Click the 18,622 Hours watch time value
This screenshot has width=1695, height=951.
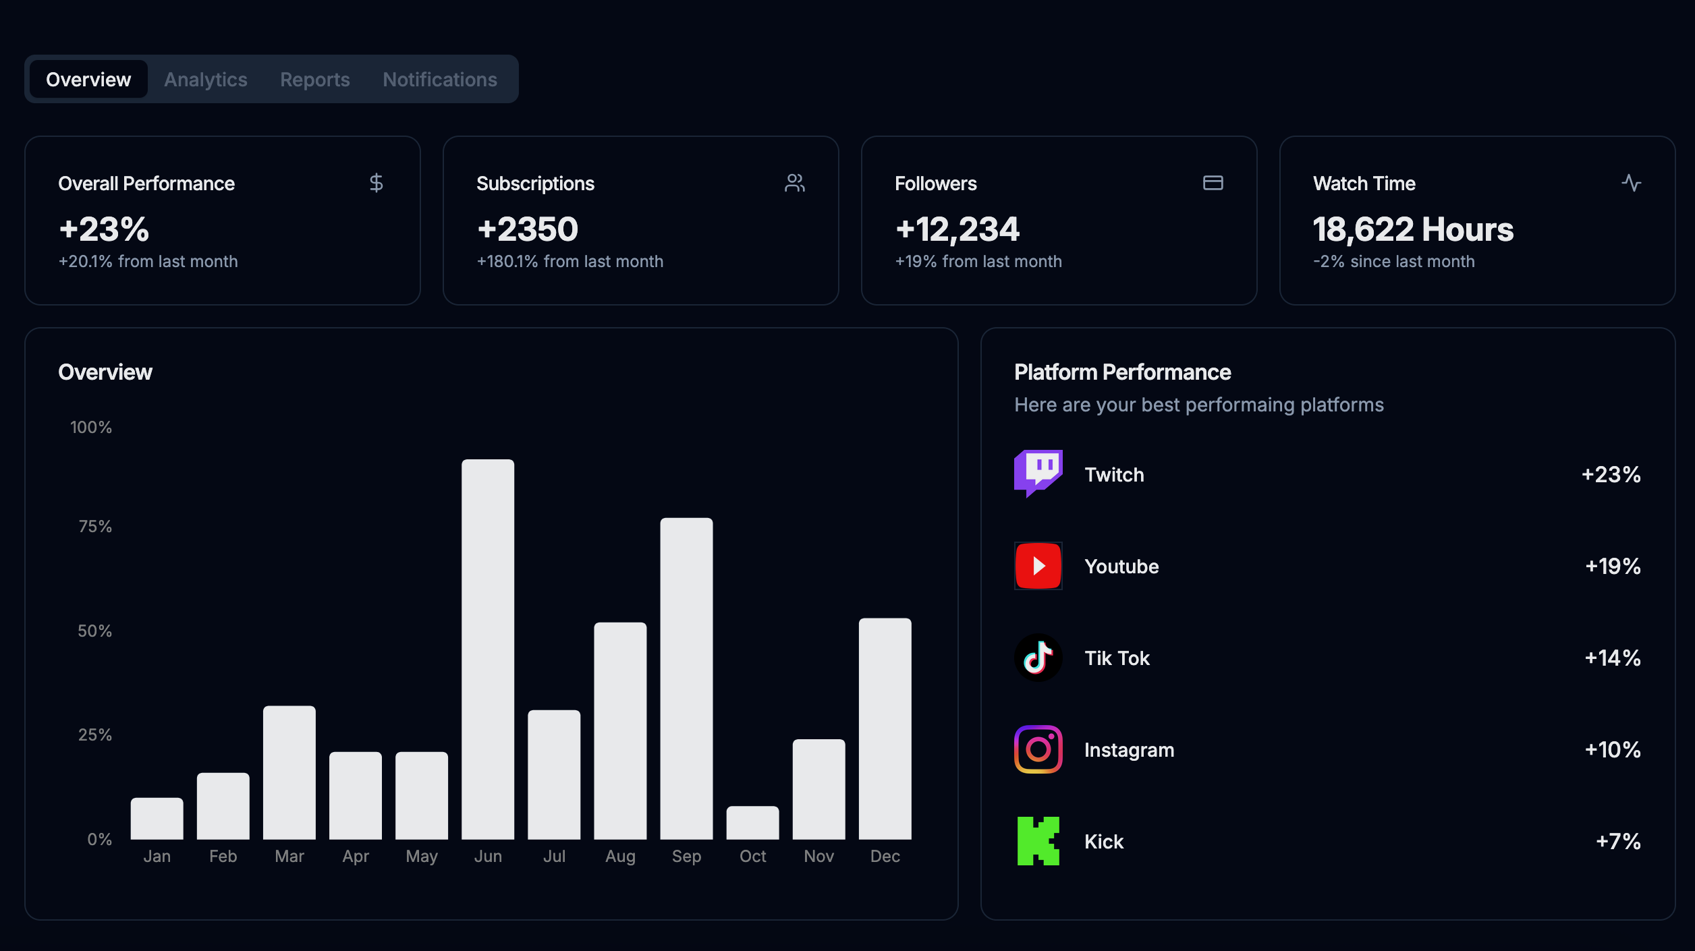[x=1413, y=229]
